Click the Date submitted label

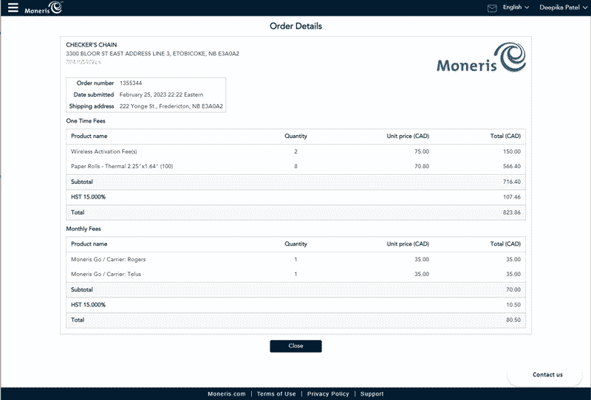coord(94,94)
